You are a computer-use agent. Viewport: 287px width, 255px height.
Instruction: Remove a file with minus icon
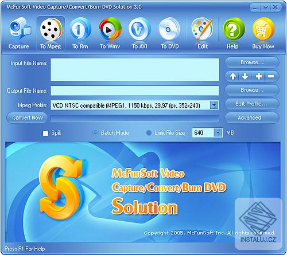271,76
